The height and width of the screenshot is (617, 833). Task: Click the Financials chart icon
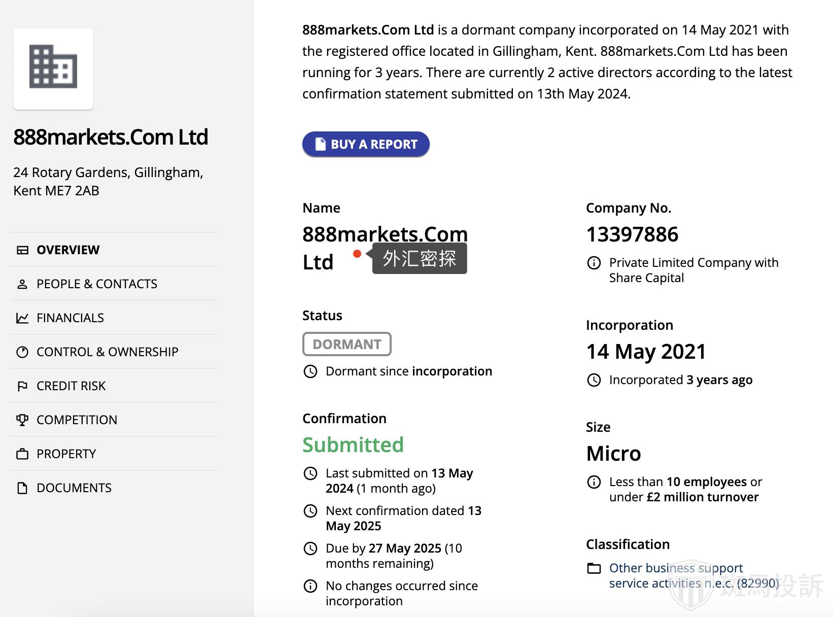coord(22,318)
